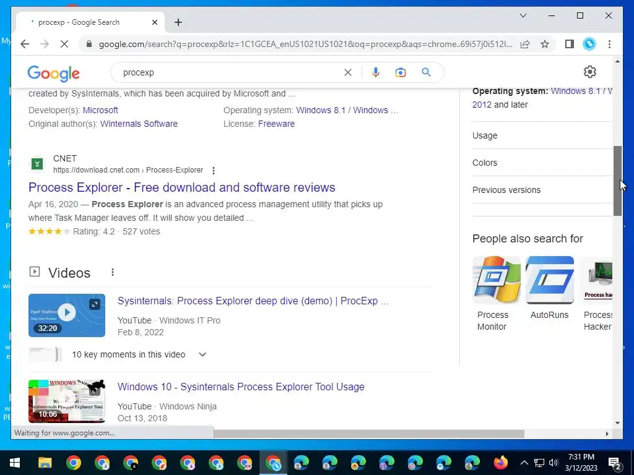Open Process Monitor related search
Image resolution: width=634 pixels, height=475 pixels.
coord(496,294)
